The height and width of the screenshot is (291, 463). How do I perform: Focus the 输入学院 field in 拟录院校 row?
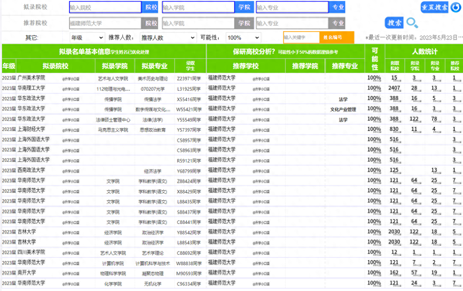pos(198,7)
